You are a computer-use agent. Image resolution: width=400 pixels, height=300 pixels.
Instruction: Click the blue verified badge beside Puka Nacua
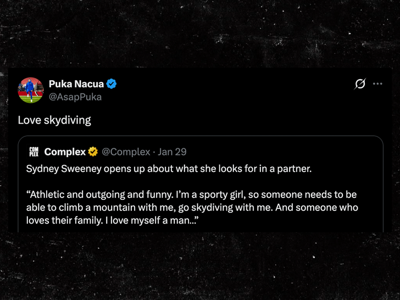click(x=112, y=84)
